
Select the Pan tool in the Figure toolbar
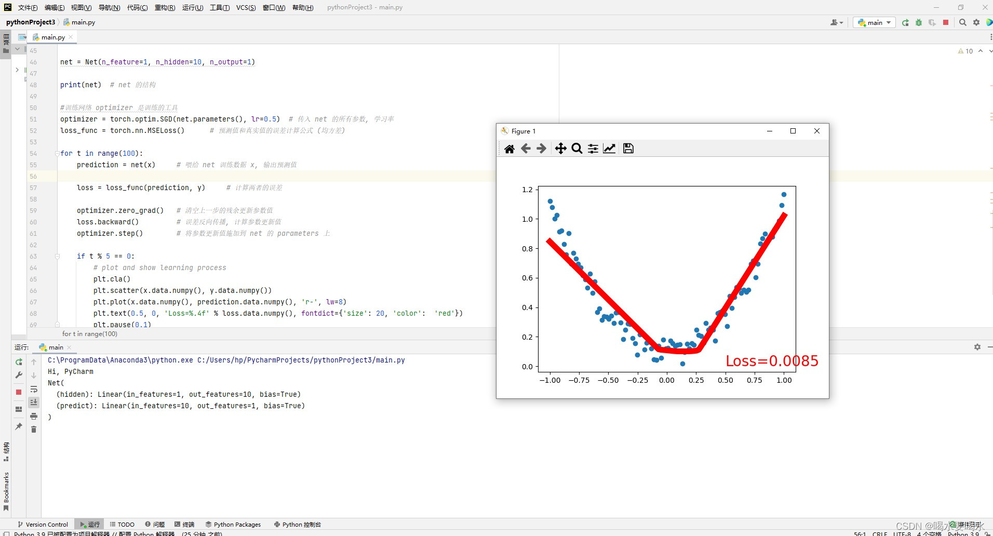[x=561, y=149]
